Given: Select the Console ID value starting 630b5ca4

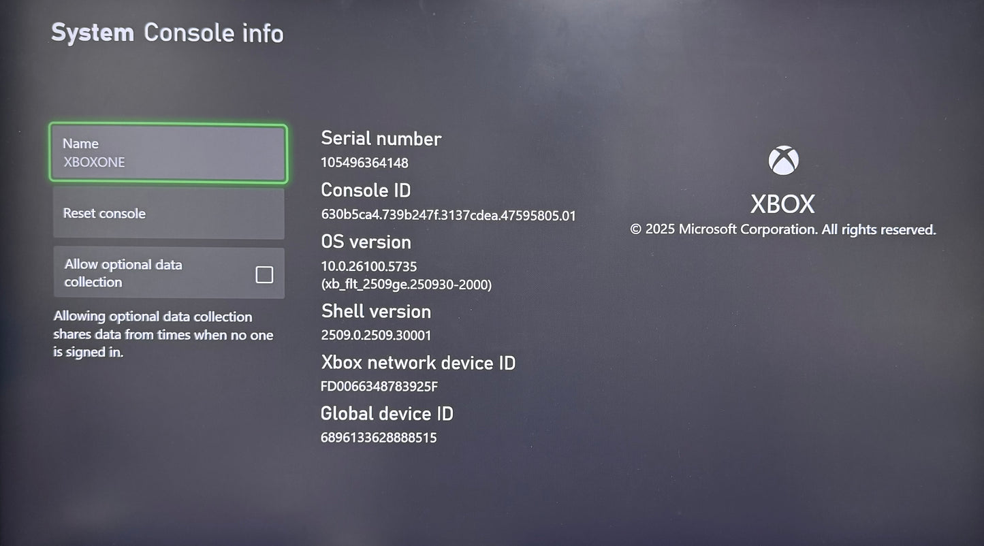Looking at the screenshot, I should pos(448,216).
